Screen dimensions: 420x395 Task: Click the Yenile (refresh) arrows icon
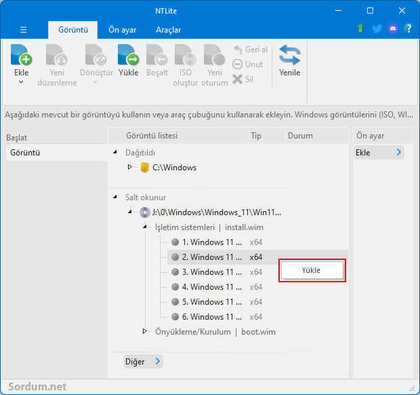click(289, 55)
